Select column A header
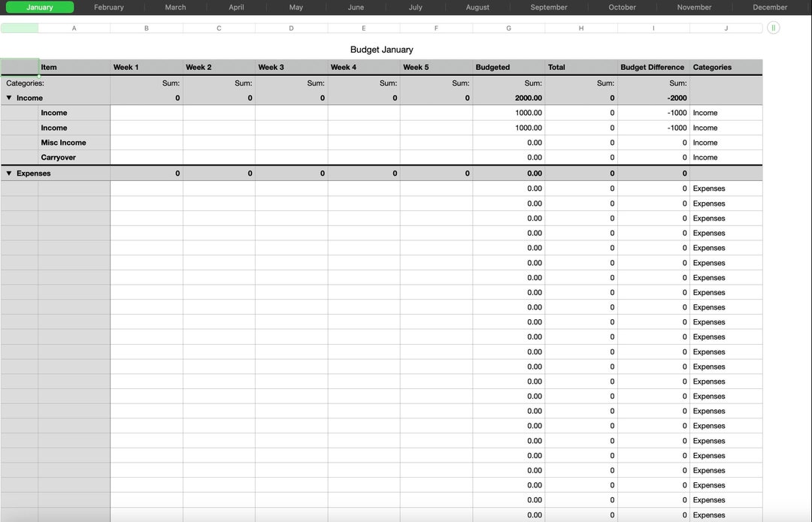The height and width of the screenshot is (522, 812). click(x=74, y=28)
